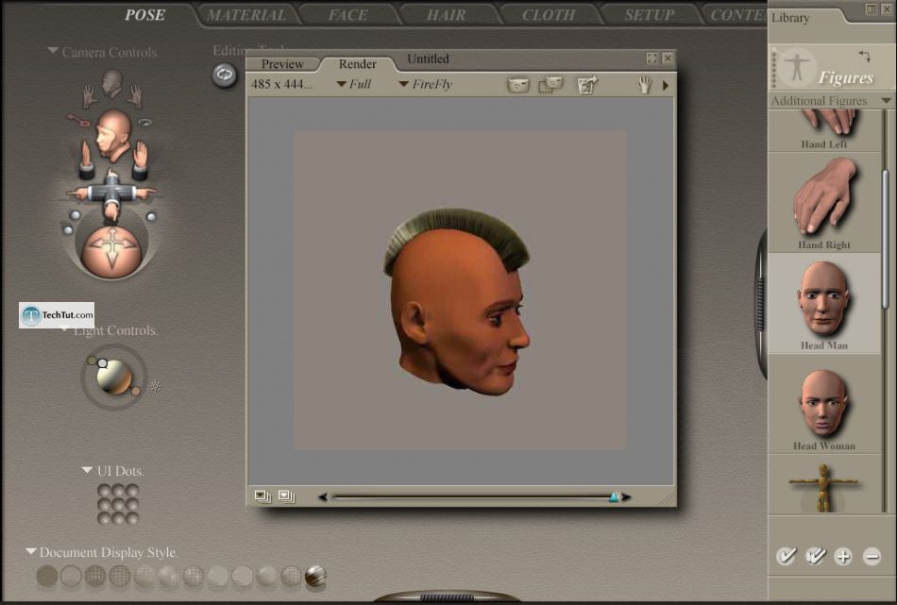Select the Silhouette display style ball
This screenshot has width=897, height=605.
point(47,576)
